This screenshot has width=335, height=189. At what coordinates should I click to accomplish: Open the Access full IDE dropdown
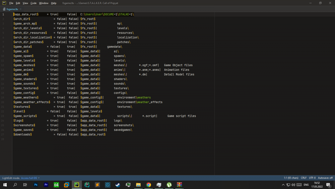click(x=30, y=178)
